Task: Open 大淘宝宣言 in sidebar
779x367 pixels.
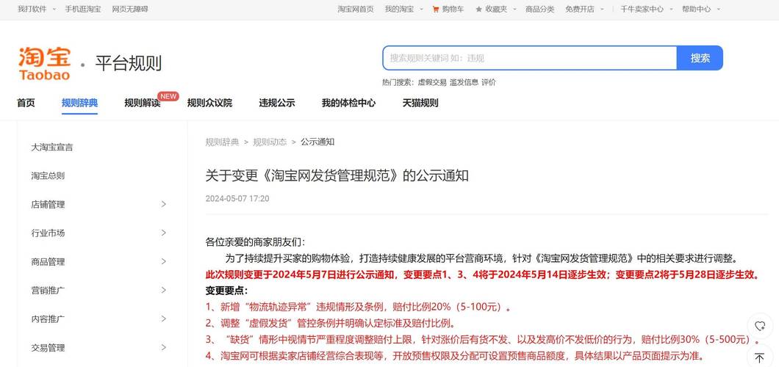Action: (x=52, y=148)
